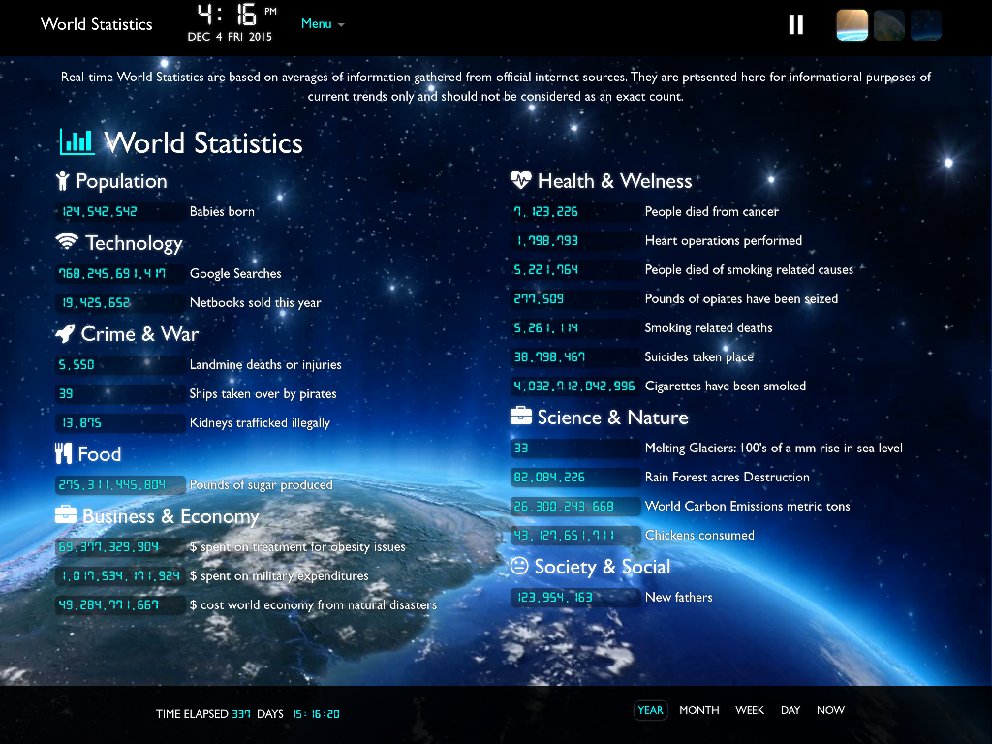Click the World Statistics title in top bar
992x744 pixels.
point(96,24)
